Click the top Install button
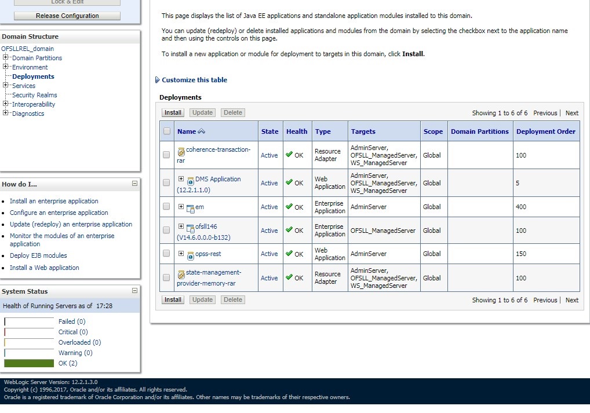 pos(173,112)
